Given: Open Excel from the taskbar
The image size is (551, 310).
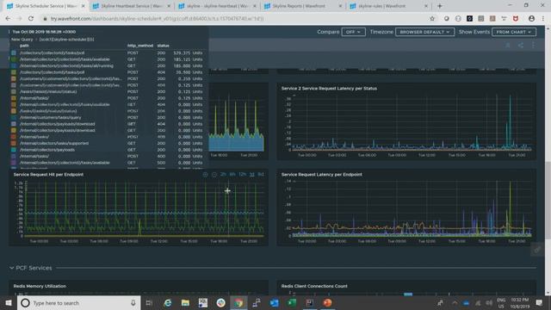Looking at the screenshot, I should tap(292, 302).
